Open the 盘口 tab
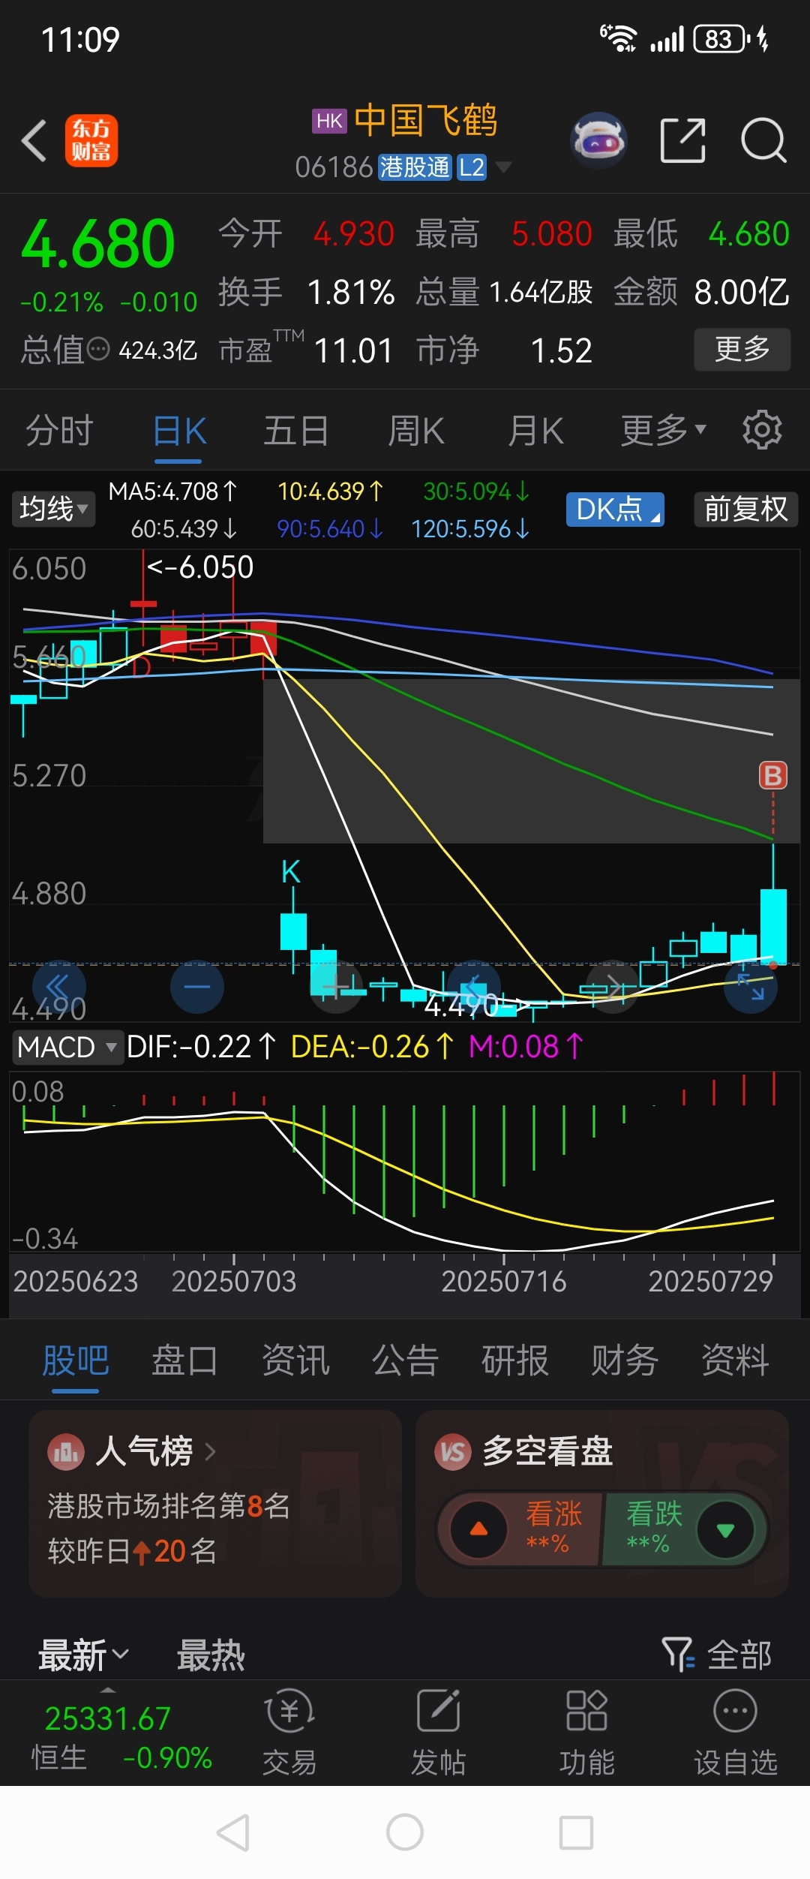Image resolution: width=810 pixels, height=1879 pixels. click(x=185, y=1360)
